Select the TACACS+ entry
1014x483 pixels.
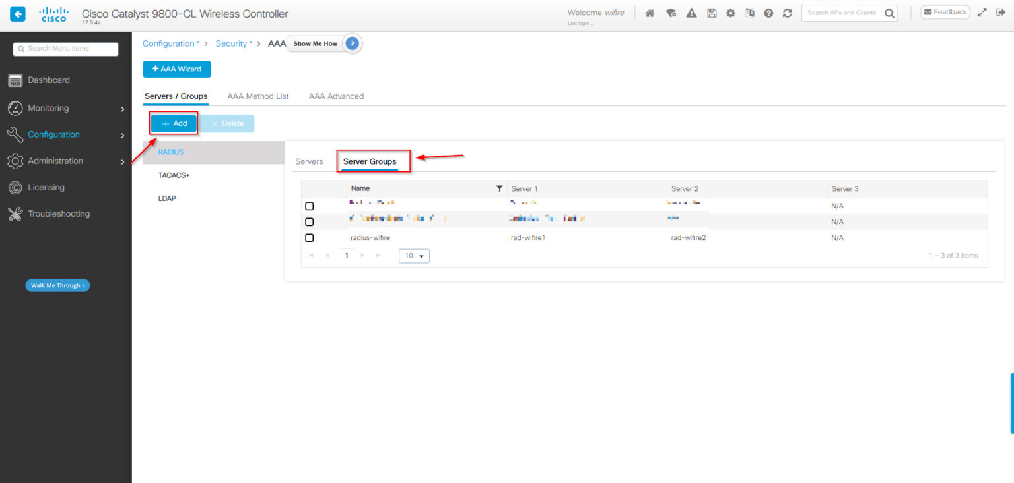(x=174, y=175)
